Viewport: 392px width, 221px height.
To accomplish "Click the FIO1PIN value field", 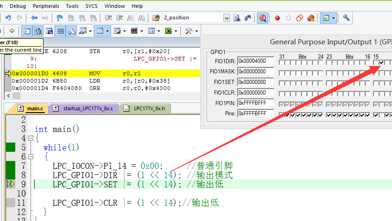I will tap(256, 103).
